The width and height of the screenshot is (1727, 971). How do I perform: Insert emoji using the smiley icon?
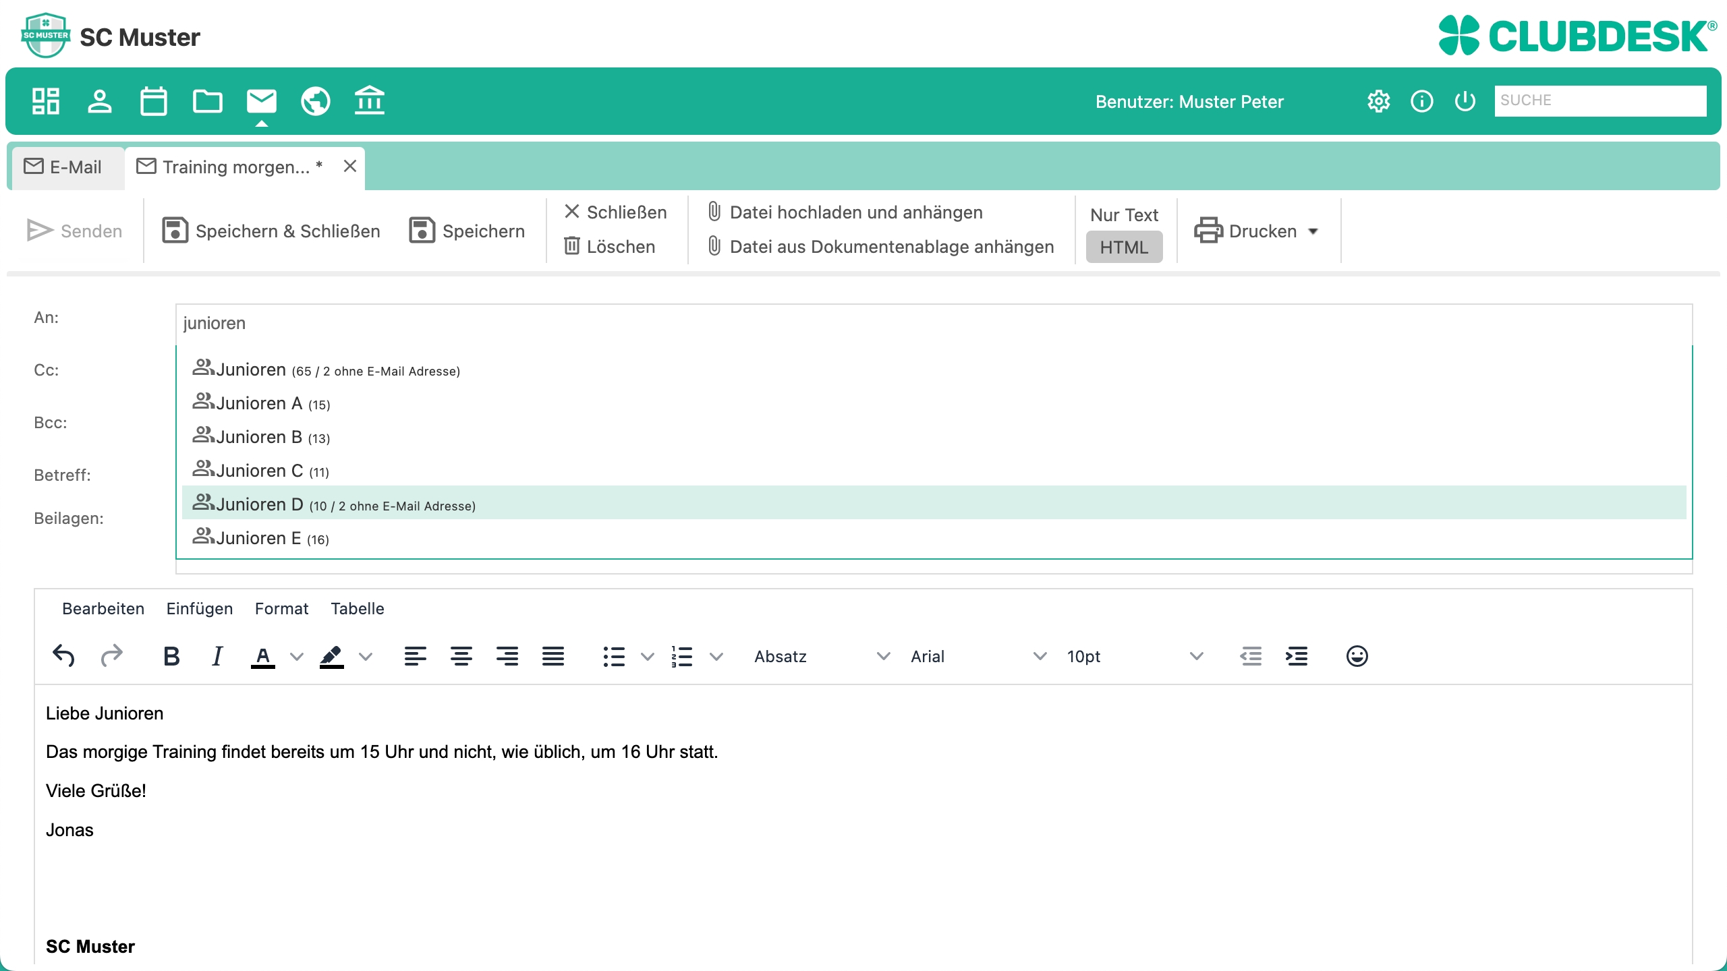[x=1357, y=656]
